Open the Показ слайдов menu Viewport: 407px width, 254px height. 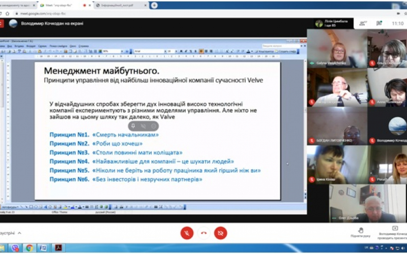coord(59,46)
